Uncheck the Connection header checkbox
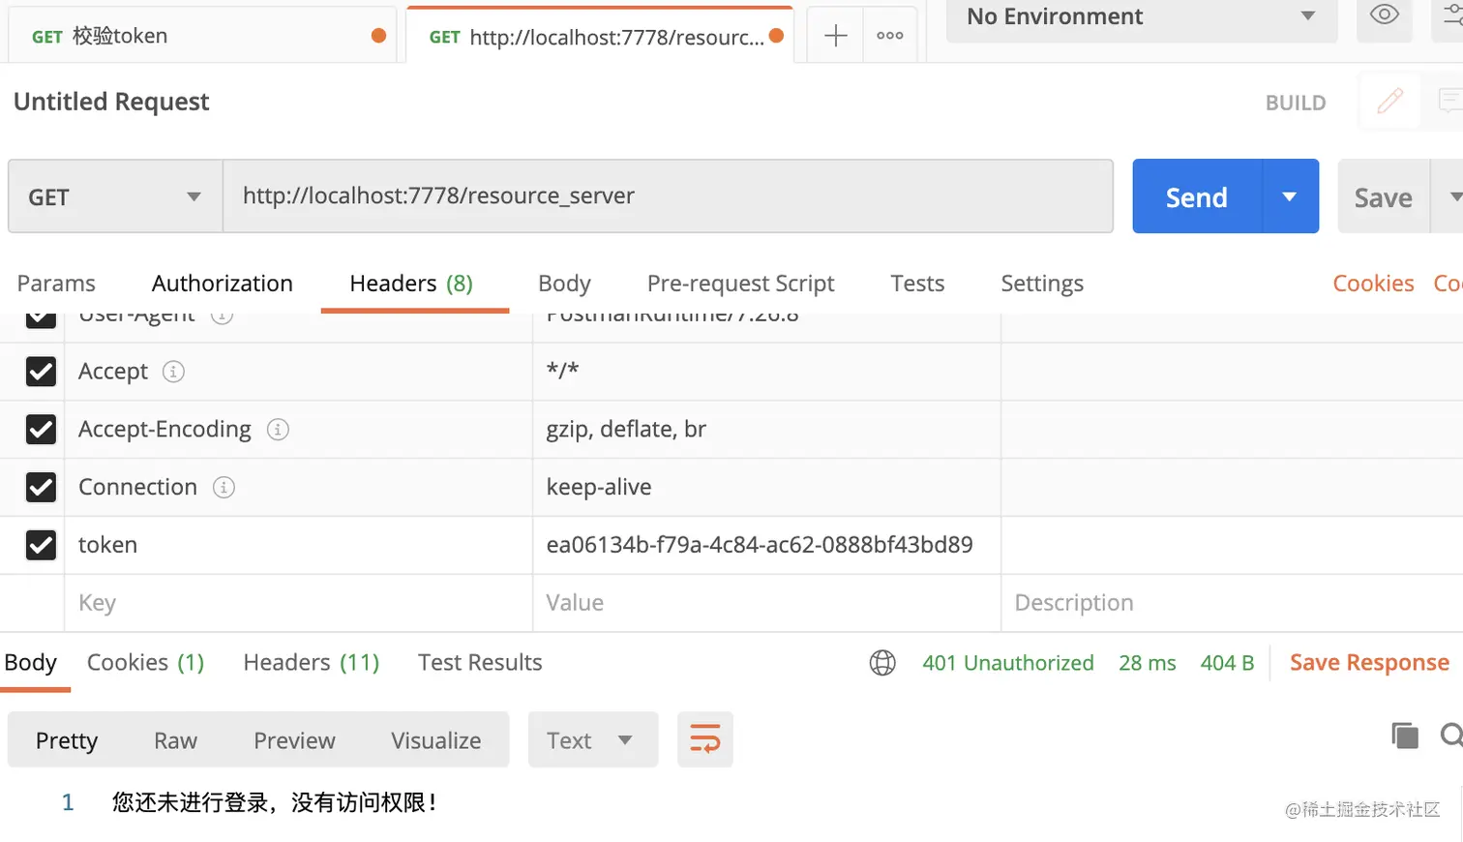1463x842 pixels. pyautogui.click(x=41, y=487)
